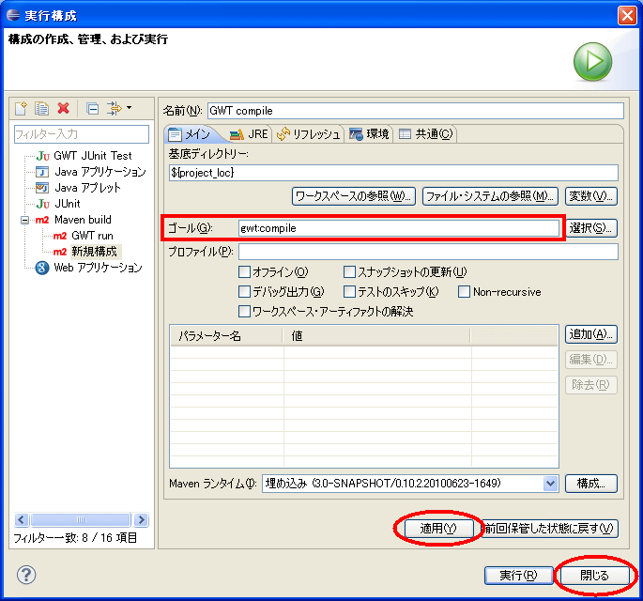Screen dimensions: 643x601
Task: Click the 構成 button beside Maven runtime
Action: [591, 484]
